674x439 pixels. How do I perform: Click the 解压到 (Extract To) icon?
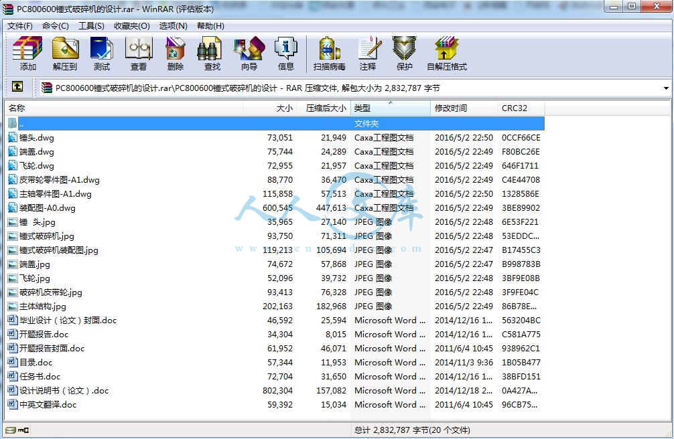(x=65, y=54)
